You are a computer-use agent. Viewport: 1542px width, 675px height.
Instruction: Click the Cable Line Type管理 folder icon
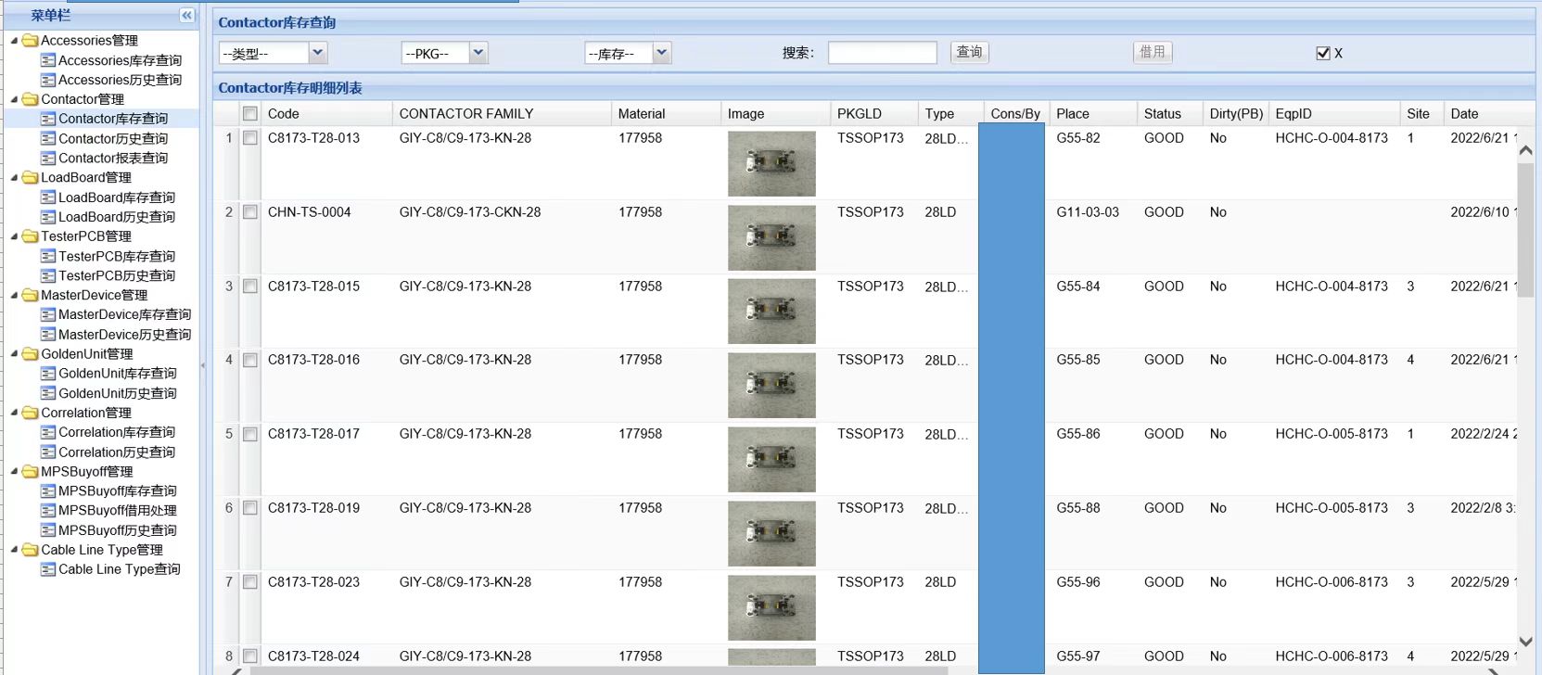tap(30, 550)
